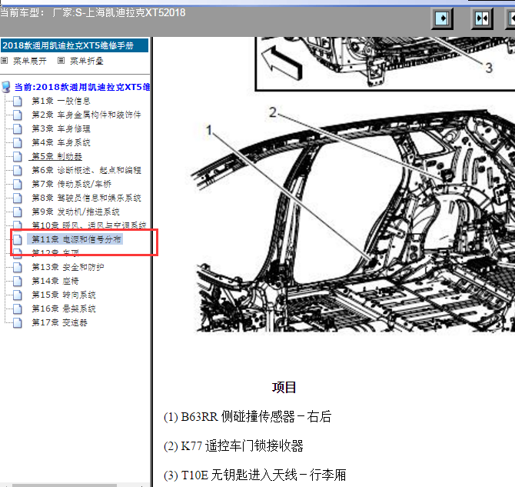This screenshot has width=515, height=487.
Task: Click page icon for 第14章 座椅
Action: click(x=18, y=281)
